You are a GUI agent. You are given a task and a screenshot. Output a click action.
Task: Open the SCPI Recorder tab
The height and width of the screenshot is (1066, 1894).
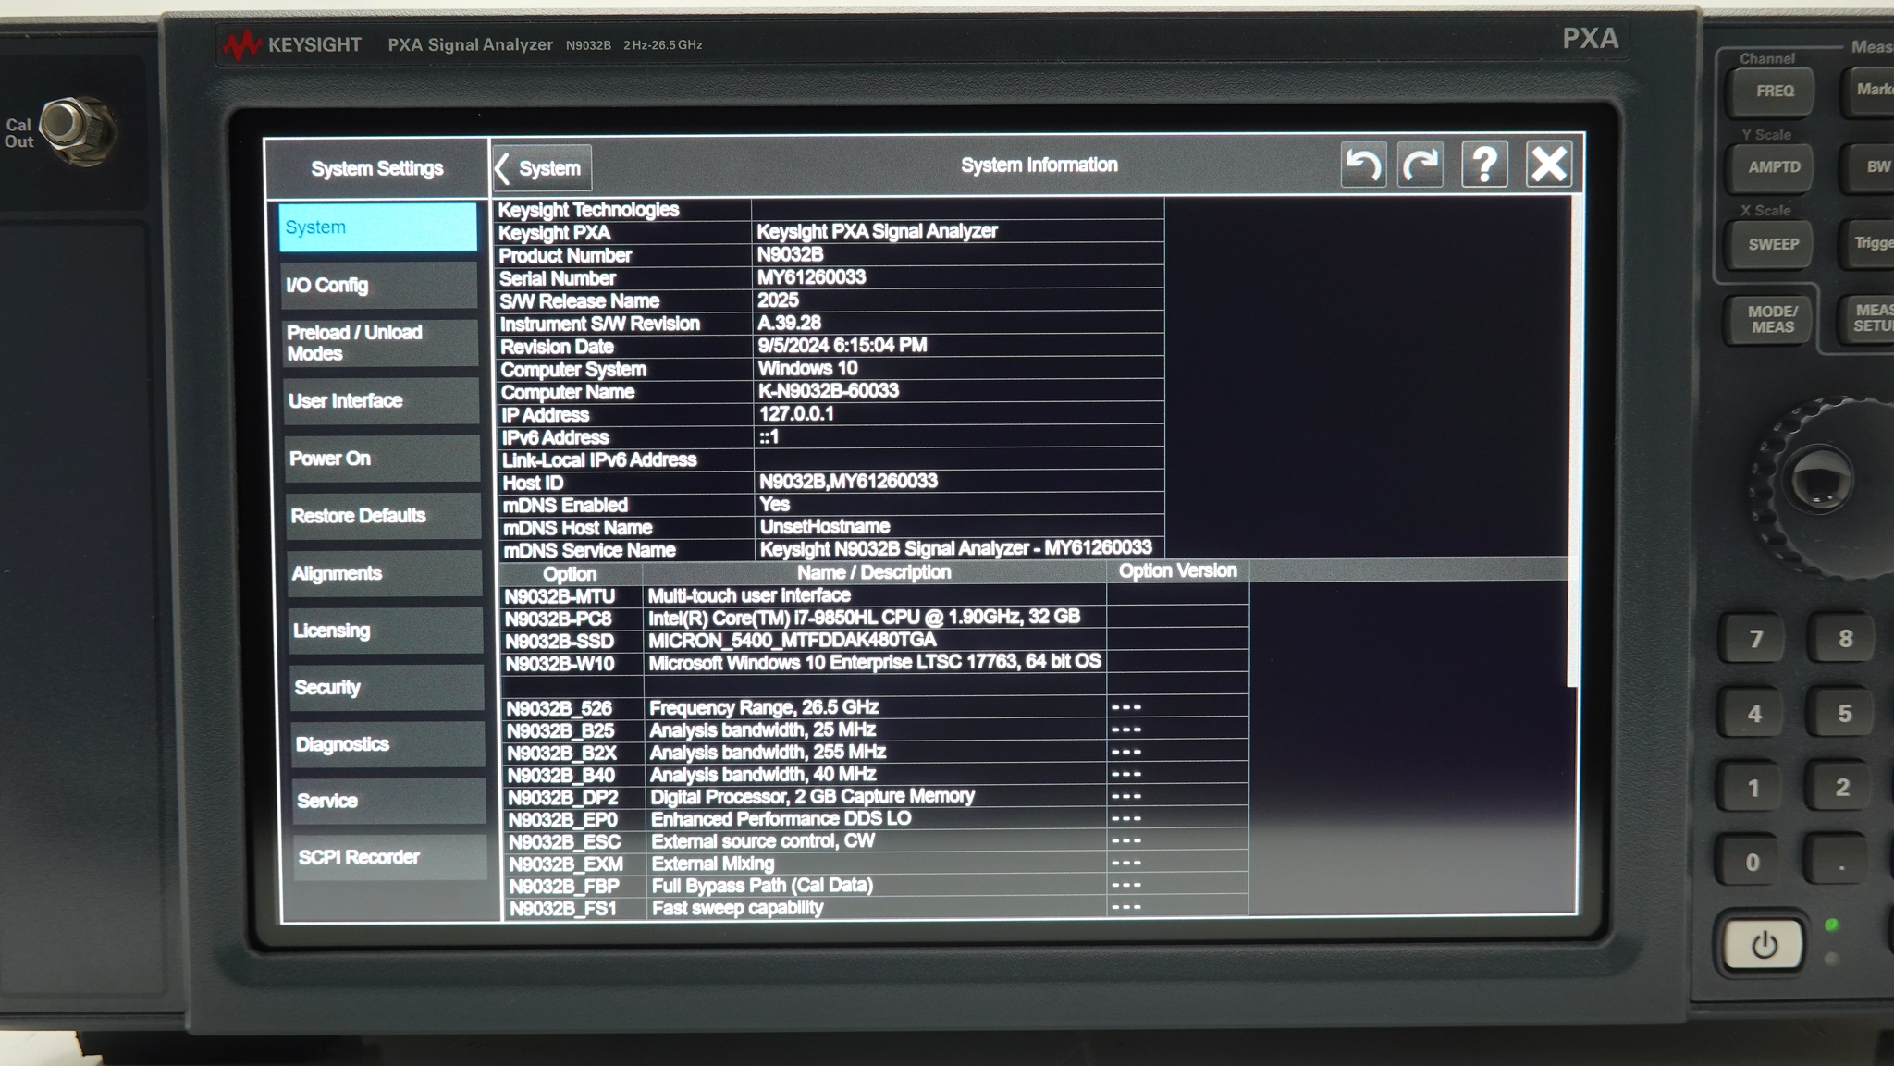[x=388, y=857]
